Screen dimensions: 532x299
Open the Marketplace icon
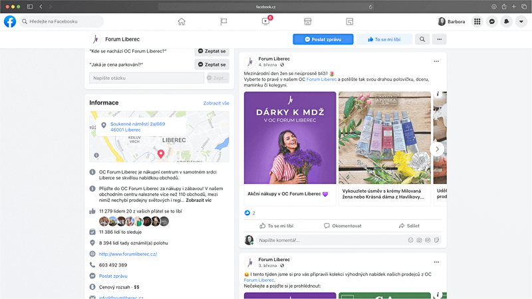pos(308,21)
